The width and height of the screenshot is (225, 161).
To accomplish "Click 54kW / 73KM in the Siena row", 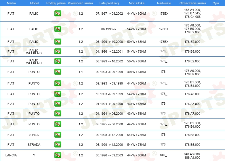I will click(136, 135).
